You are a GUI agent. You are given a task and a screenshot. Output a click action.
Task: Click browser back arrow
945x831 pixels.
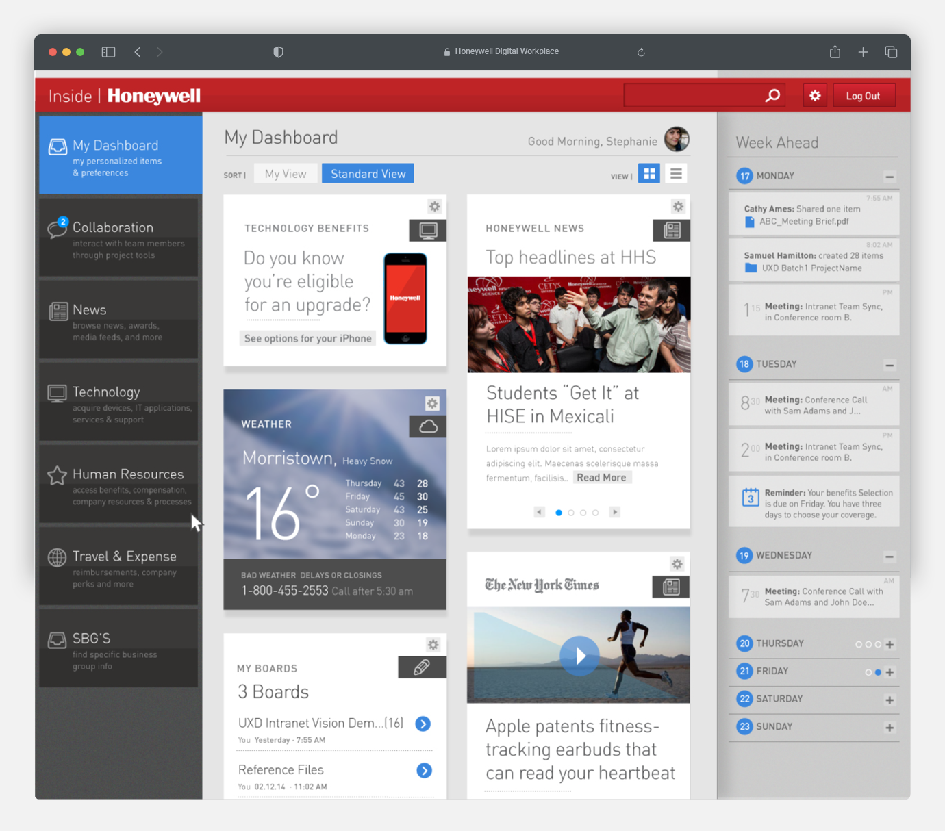point(138,52)
